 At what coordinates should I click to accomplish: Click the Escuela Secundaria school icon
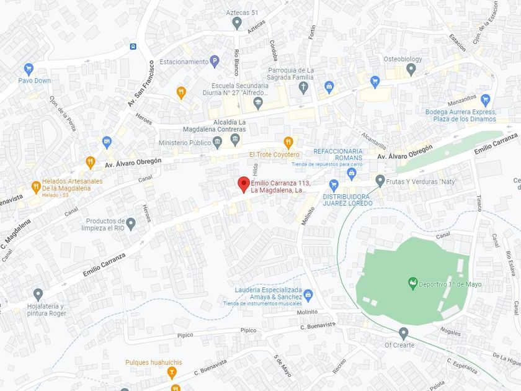[x=258, y=104]
